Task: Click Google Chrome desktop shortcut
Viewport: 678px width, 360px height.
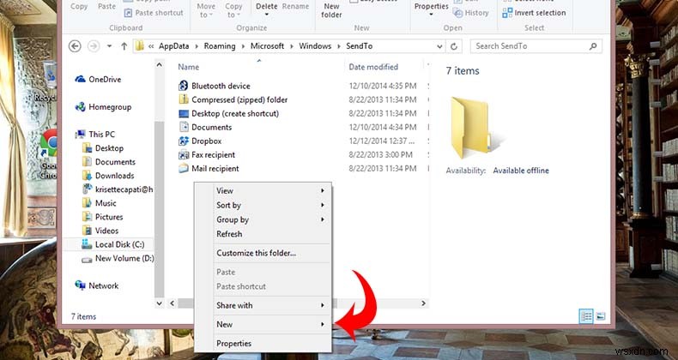Action: [48, 153]
